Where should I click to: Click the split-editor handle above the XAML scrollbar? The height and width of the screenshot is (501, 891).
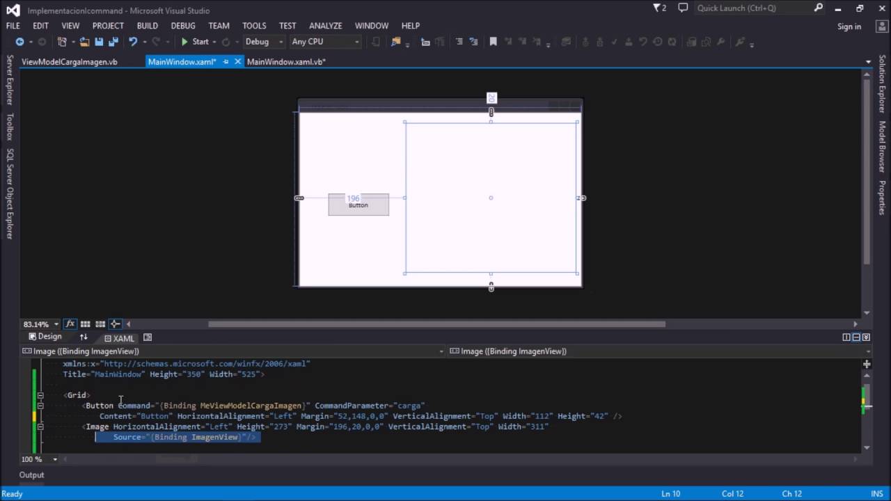(x=867, y=364)
